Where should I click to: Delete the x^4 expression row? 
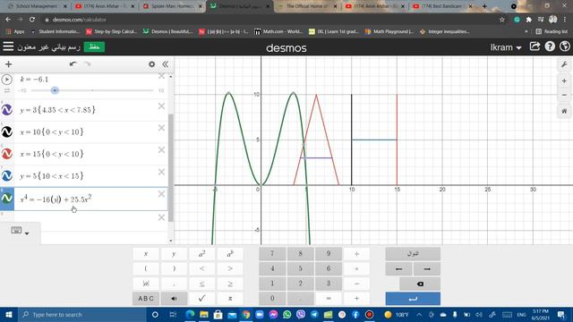[161, 194]
